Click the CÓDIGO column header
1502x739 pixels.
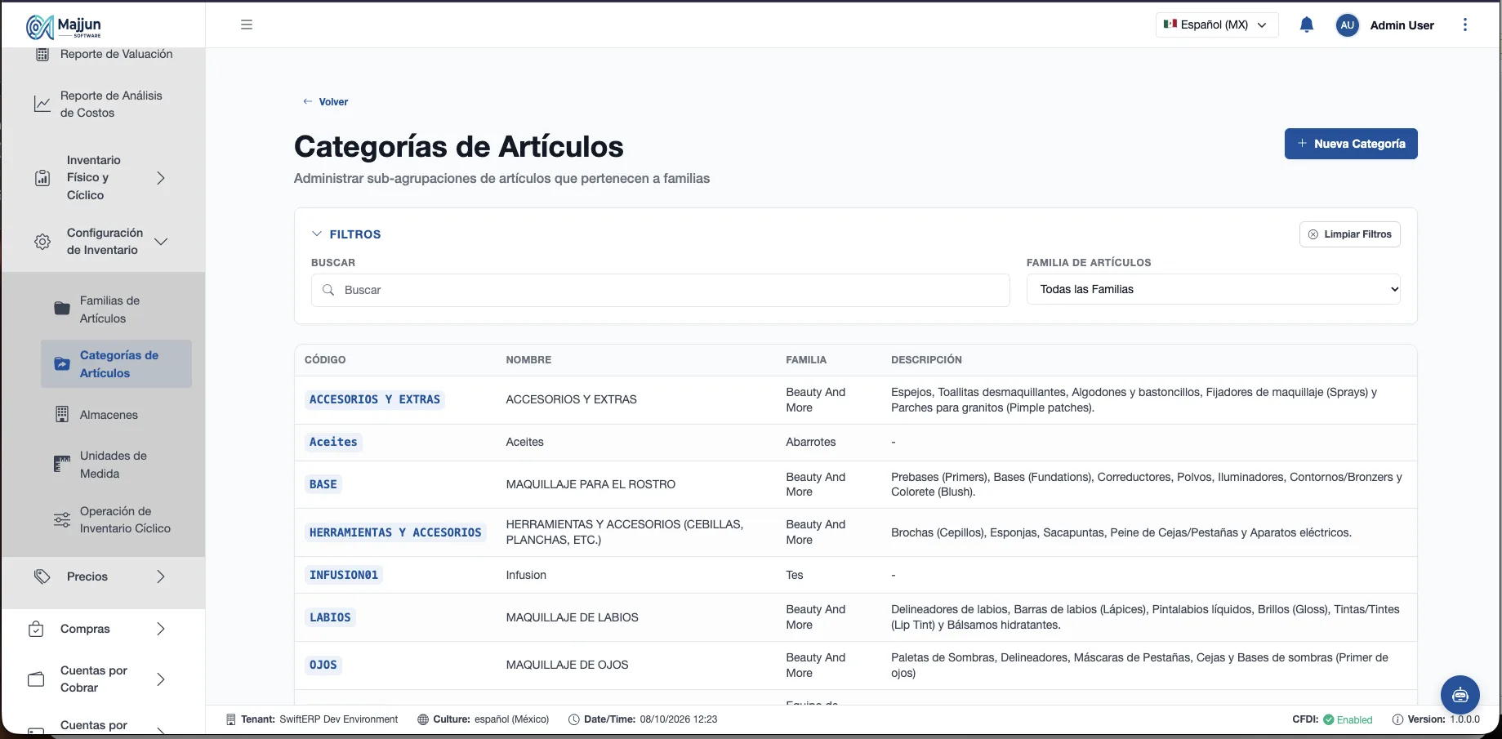[325, 360]
